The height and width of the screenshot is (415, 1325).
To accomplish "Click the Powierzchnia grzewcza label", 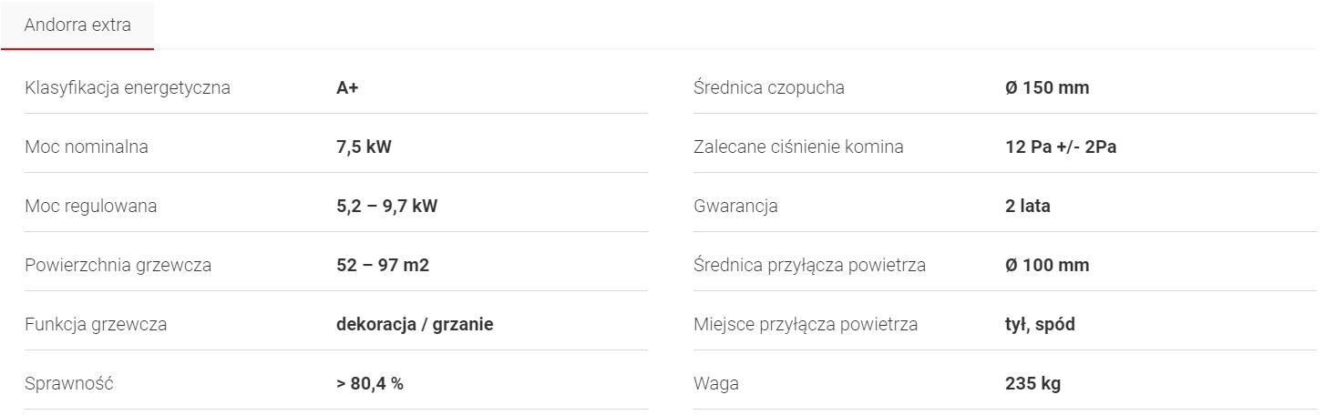I will click(x=118, y=266).
